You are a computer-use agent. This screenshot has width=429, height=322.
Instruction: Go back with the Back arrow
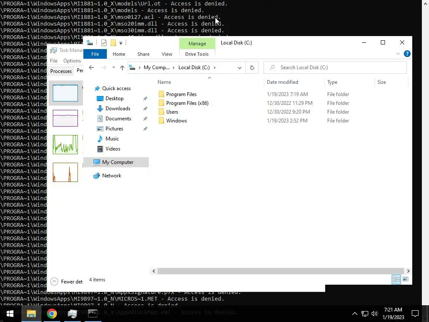click(91, 68)
